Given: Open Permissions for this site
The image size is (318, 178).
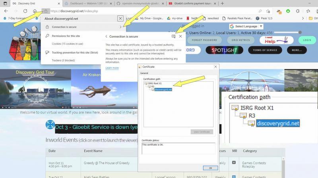Looking at the screenshot, I should 66,36.
